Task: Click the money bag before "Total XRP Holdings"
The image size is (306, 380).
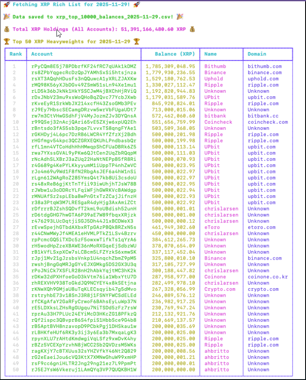Action: (x=6, y=29)
